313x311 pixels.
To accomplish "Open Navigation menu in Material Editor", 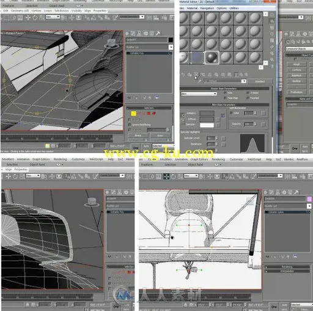I will point(207,8).
